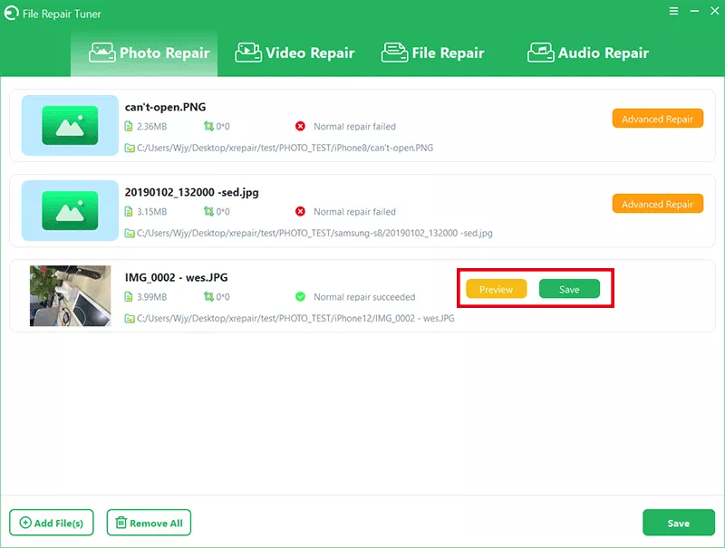
Task: Click the dimension crop icon for IMG_0002 - wes.JPG
Action: (x=208, y=296)
